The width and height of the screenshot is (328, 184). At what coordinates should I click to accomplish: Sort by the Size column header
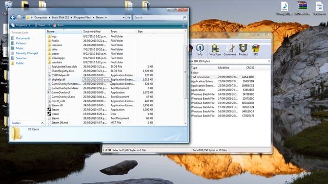click(146, 32)
